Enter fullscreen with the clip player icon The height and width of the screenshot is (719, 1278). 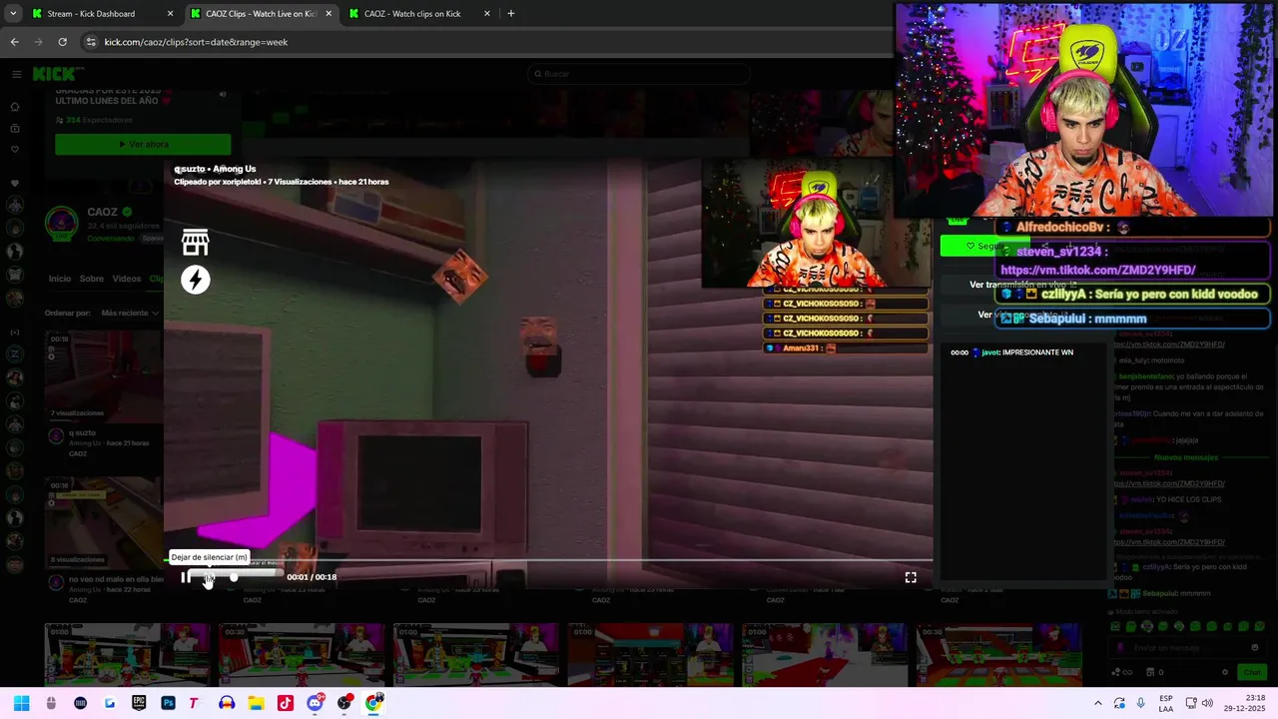click(911, 577)
